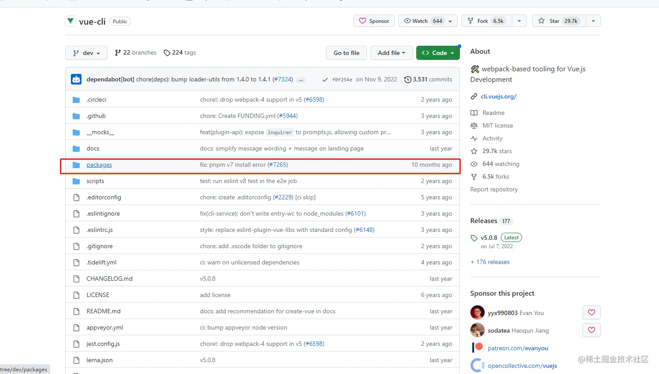The image size is (659, 374).
Task: Expand the commit message ellipsis
Action: coord(301,80)
